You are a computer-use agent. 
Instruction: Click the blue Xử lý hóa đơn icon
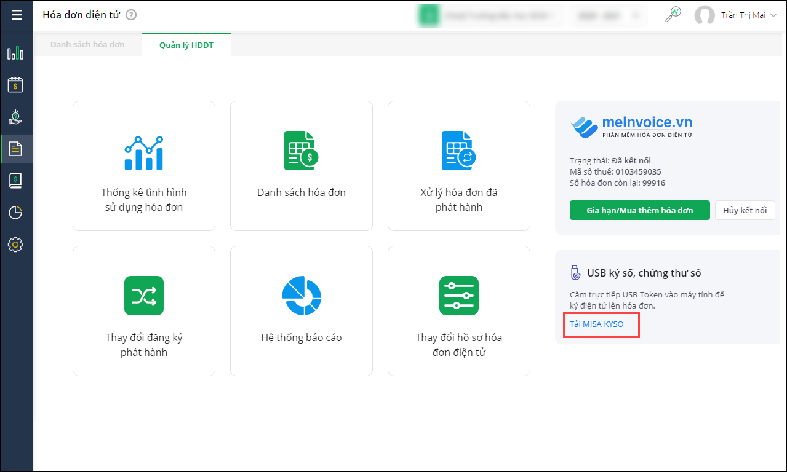(x=458, y=150)
